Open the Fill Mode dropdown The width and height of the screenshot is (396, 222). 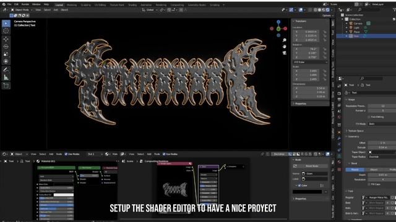click(x=382, y=124)
